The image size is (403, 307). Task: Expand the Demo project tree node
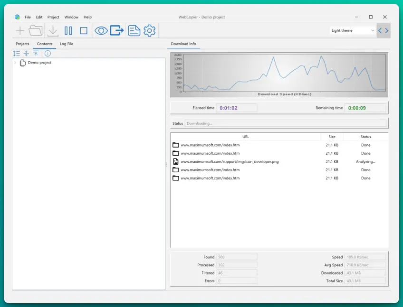pyautogui.click(x=15, y=63)
